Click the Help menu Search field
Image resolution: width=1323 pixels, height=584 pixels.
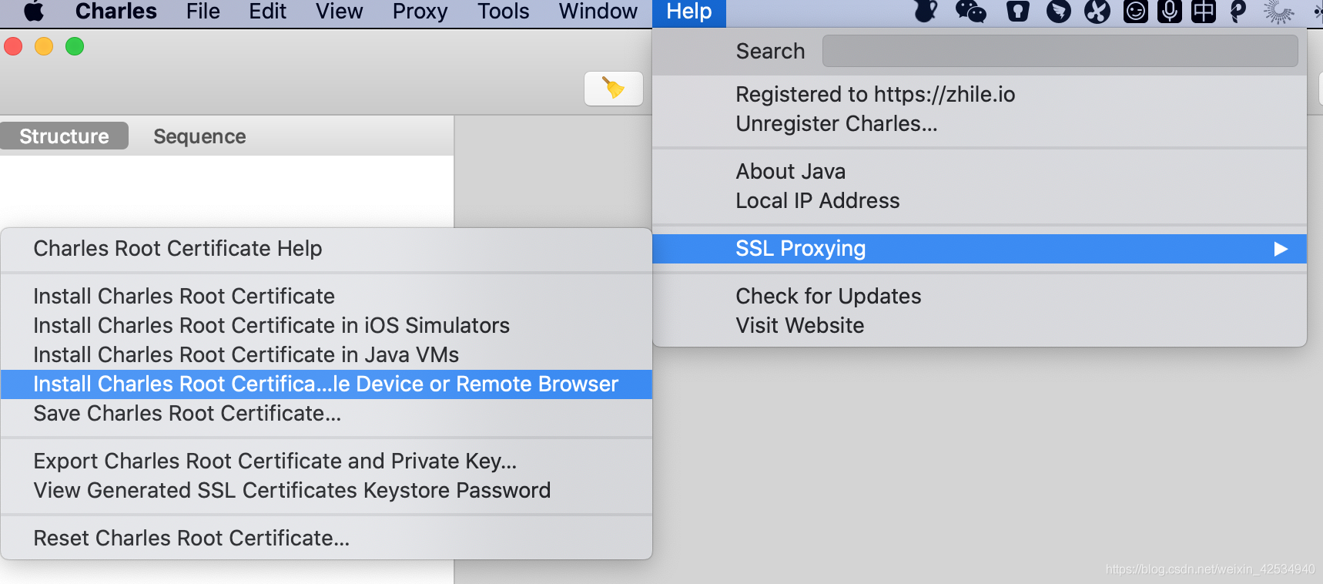[x=1060, y=51]
